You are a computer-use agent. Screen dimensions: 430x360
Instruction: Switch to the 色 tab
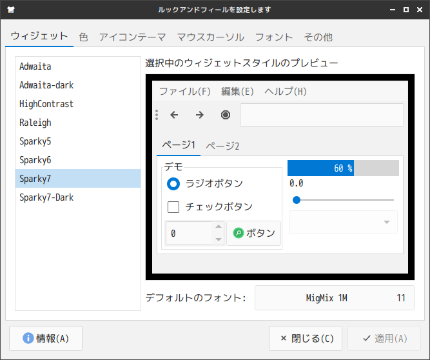point(83,37)
